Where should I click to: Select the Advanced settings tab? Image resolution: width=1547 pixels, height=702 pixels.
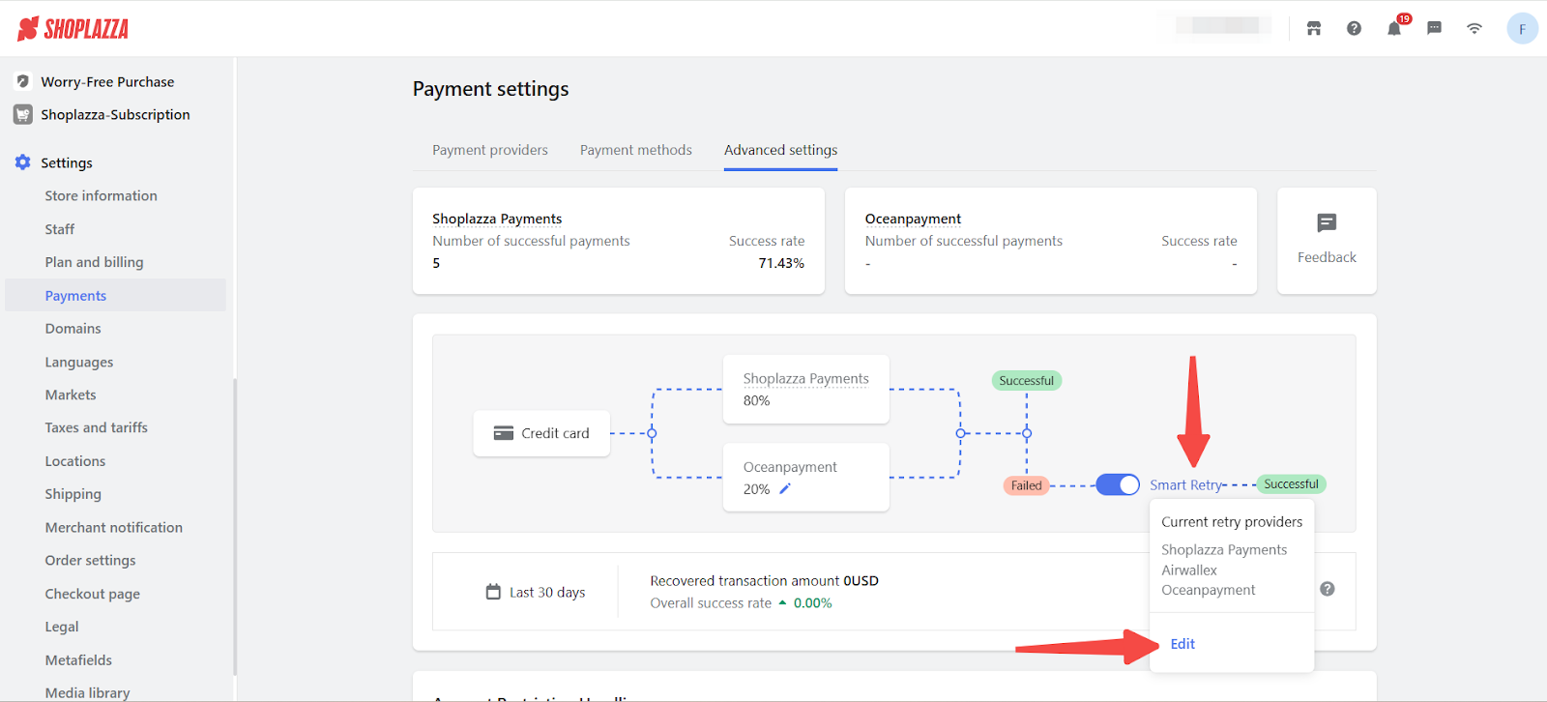(781, 150)
